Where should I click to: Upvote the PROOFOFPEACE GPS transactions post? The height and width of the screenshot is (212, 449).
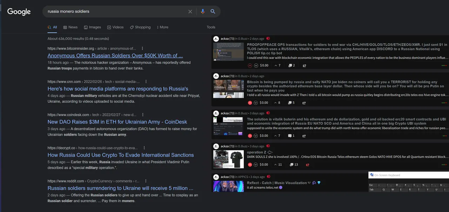(250, 66)
